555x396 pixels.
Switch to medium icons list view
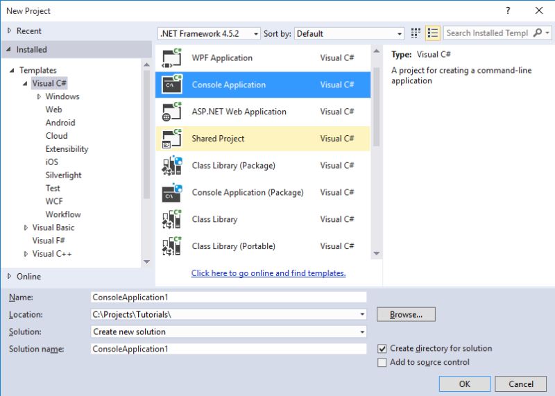432,33
